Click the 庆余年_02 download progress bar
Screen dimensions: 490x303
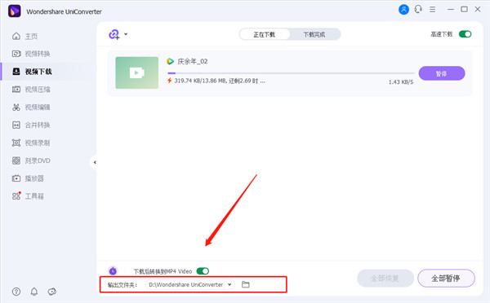tap(291, 73)
